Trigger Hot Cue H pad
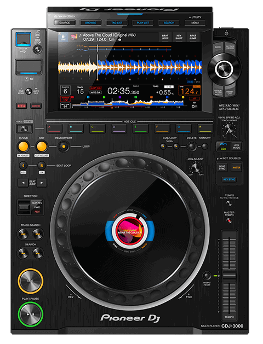Screen dimensions: 263x344 coord(205,129)
